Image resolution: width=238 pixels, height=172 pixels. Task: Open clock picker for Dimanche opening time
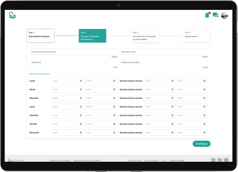coord(81,133)
